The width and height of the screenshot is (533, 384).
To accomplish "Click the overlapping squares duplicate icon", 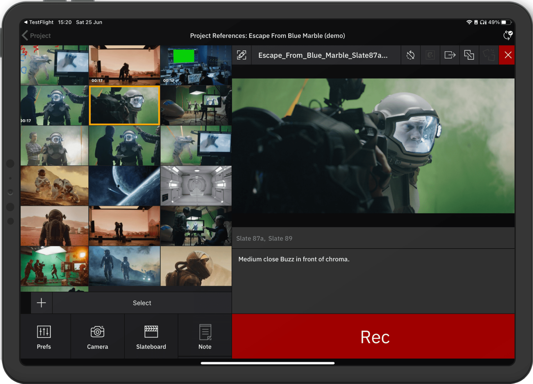I will 469,55.
